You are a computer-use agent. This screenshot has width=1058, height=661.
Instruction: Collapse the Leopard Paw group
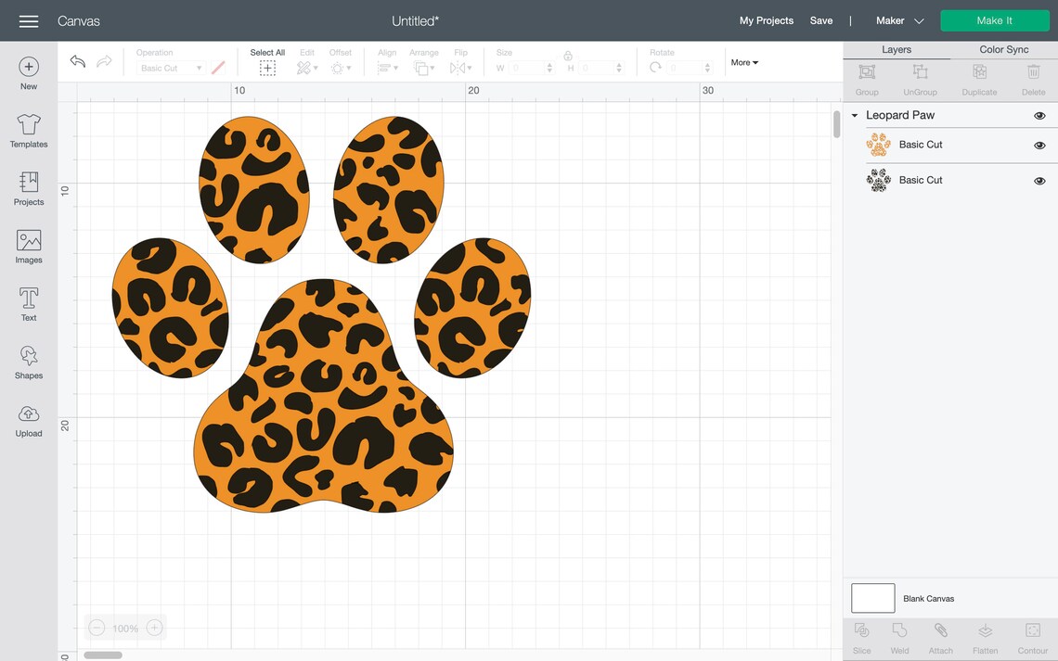[x=854, y=115]
